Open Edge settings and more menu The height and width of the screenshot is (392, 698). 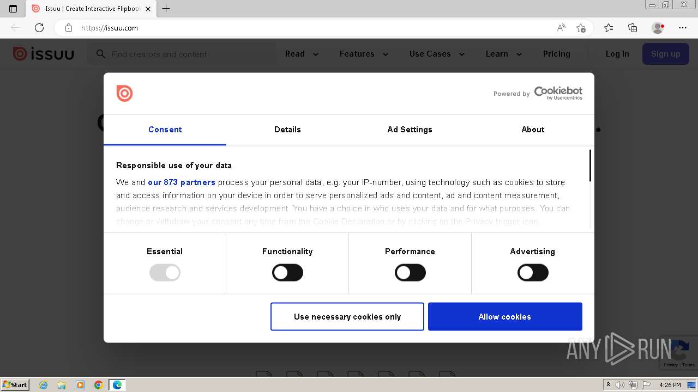pyautogui.click(x=683, y=28)
